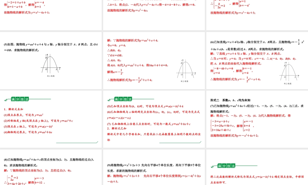This screenshot has height=185, width=308.
Task: Click the green arrow tail of the left 满分技法 banner
Action: pos(40,99)
